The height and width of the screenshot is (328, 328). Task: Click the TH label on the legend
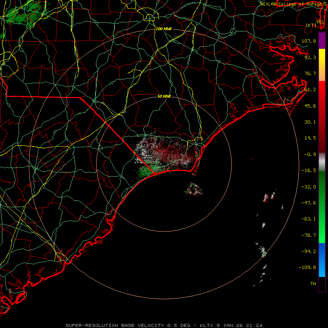pos(313,284)
